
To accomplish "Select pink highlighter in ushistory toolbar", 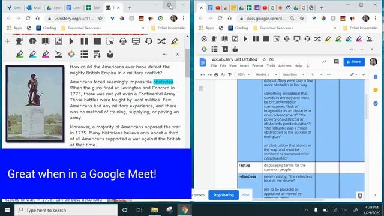I will click(46, 54).
